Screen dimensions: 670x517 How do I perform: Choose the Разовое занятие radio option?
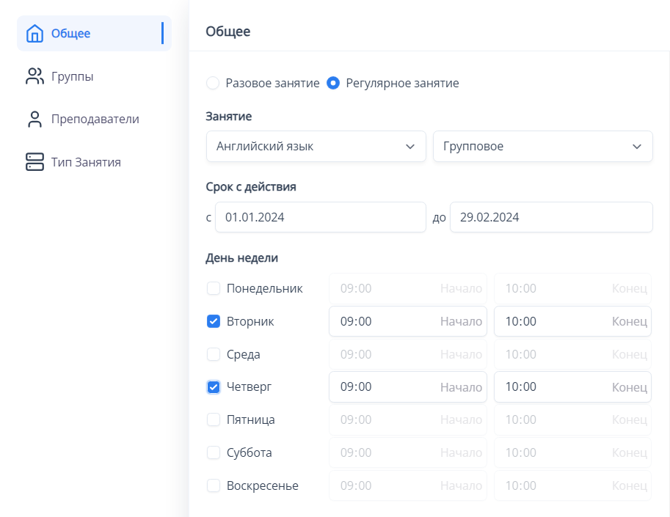click(x=213, y=83)
